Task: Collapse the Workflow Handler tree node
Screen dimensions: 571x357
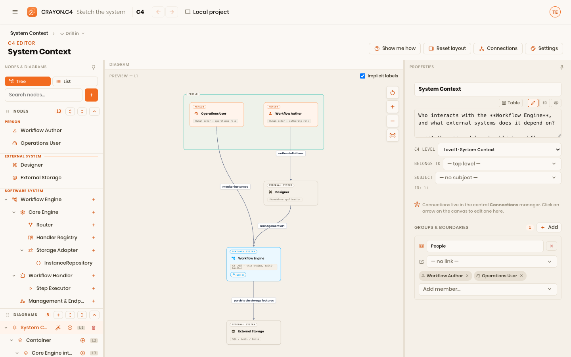Action: 14,276
